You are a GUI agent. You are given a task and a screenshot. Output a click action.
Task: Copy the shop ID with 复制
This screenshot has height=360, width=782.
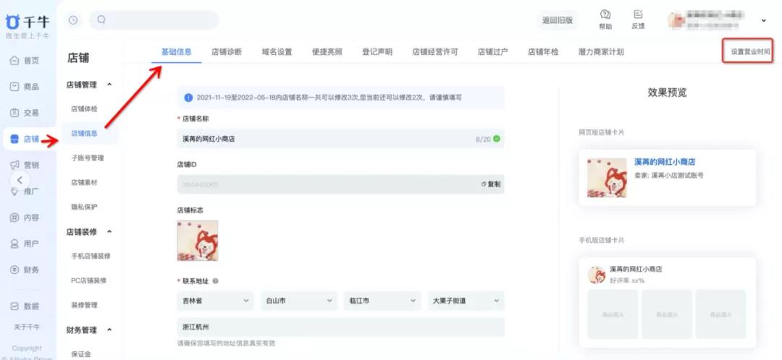491,184
